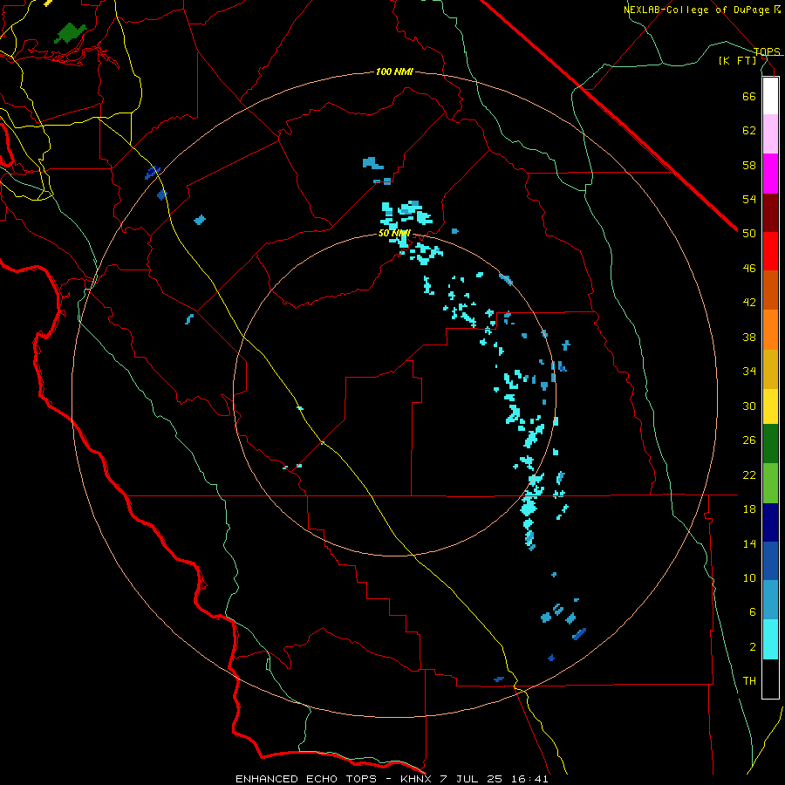Screen dimensions: 785x785
Task: Click the dark green echo blob in top-left
Action: pos(70,33)
